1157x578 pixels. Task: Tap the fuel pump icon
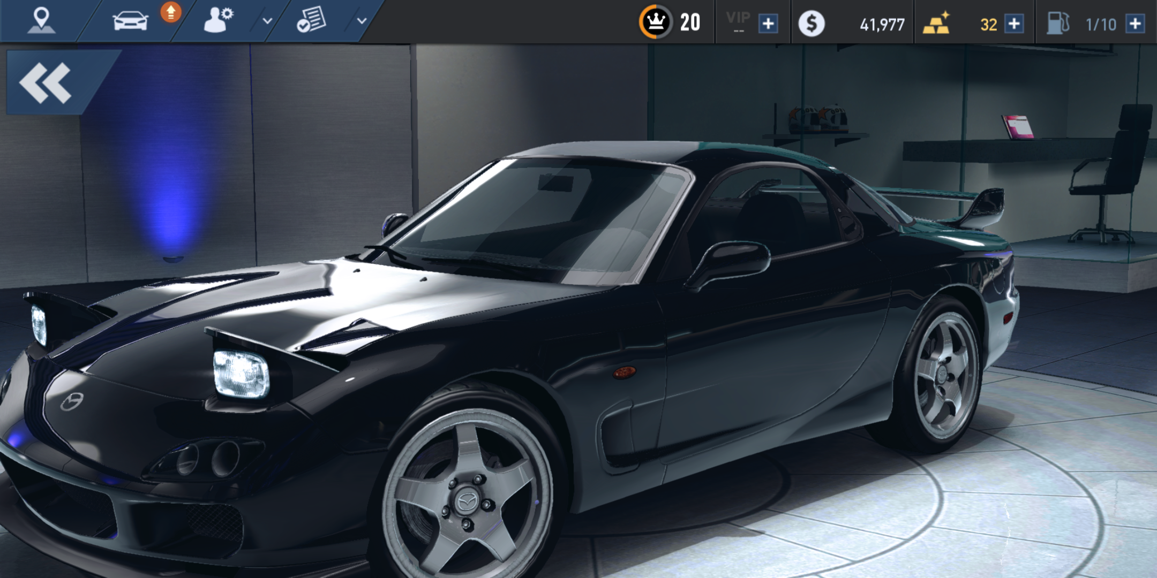[x=1058, y=24]
